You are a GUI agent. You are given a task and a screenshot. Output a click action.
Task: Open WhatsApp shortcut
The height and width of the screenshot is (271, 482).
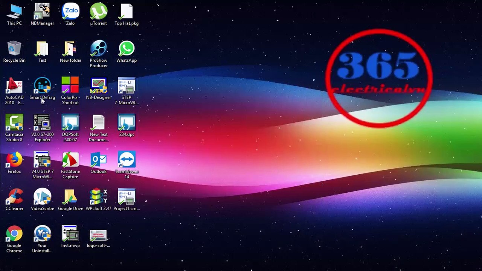[127, 52]
